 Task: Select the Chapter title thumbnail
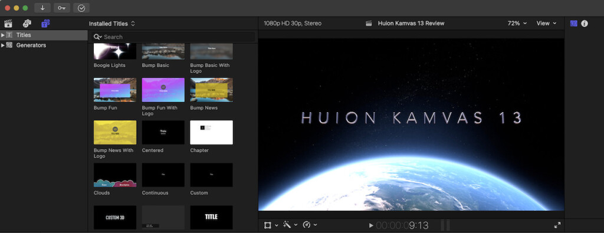point(212,133)
